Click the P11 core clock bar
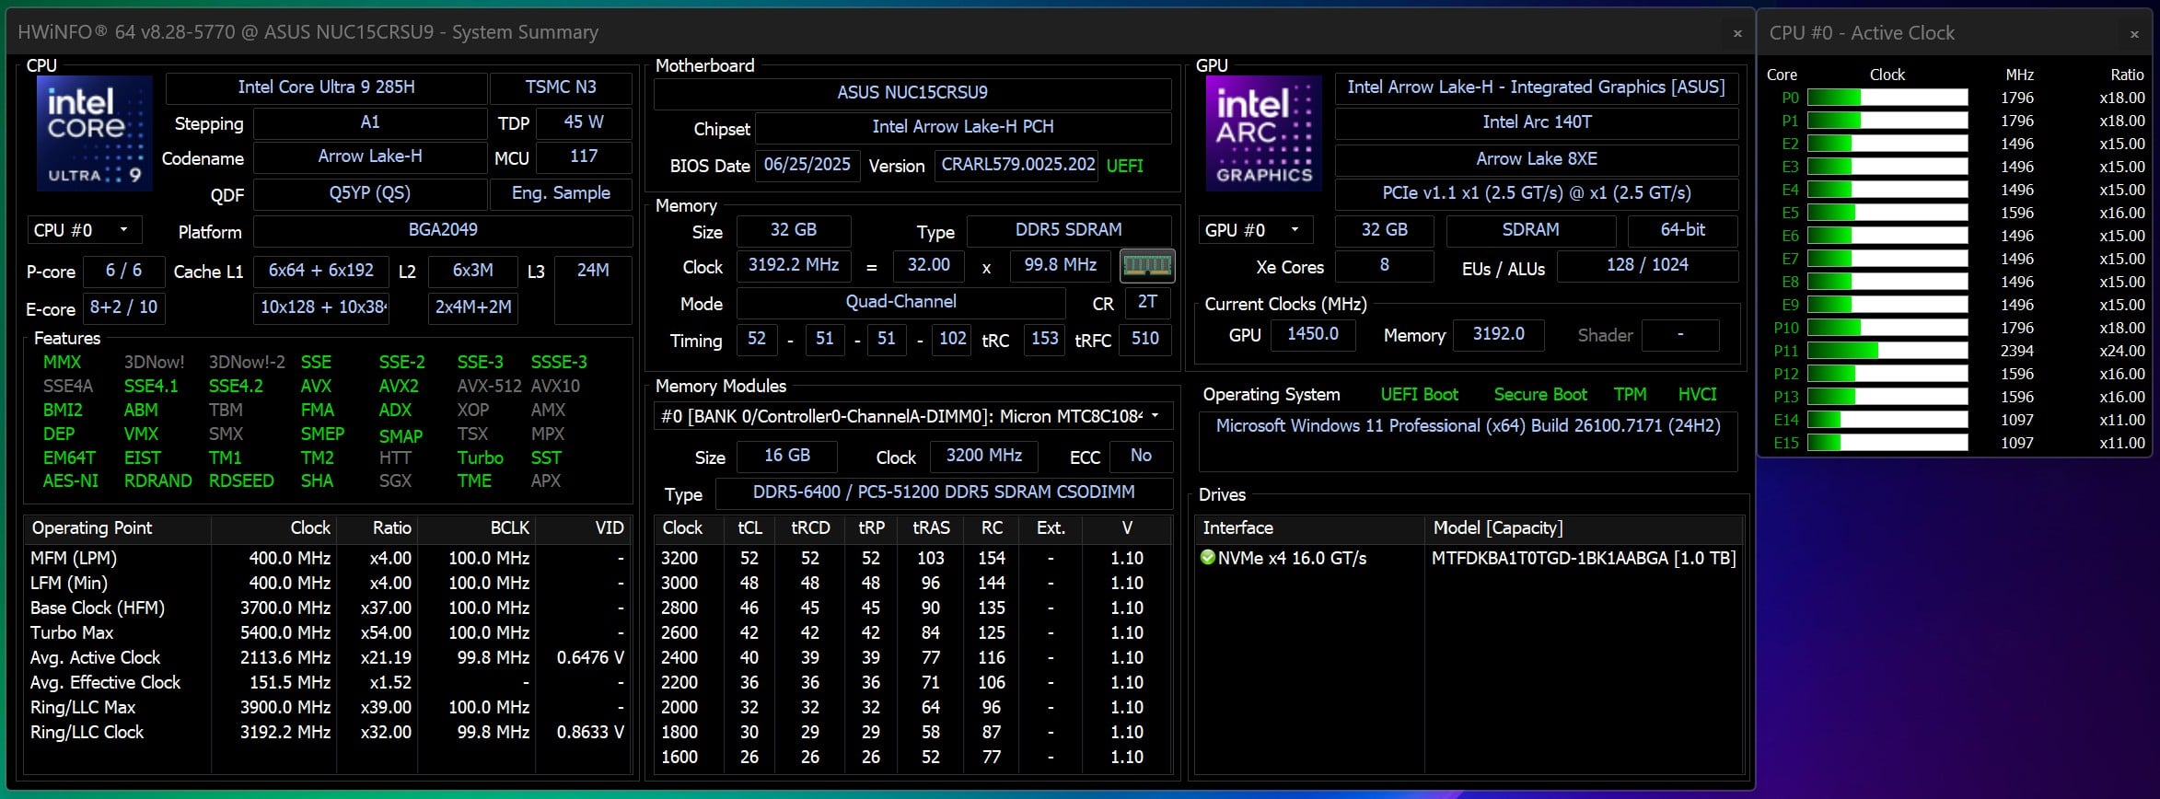The height and width of the screenshot is (799, 2160). click(x=1887, y=351)
